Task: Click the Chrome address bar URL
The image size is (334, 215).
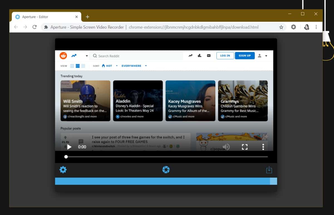Action: 193,27
